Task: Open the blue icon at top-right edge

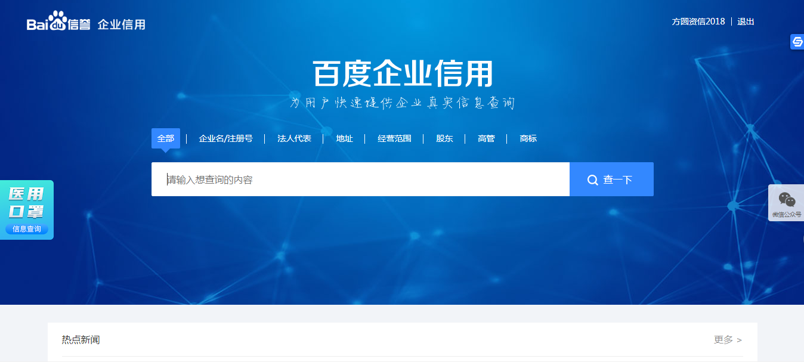Action: pos(797,42)
